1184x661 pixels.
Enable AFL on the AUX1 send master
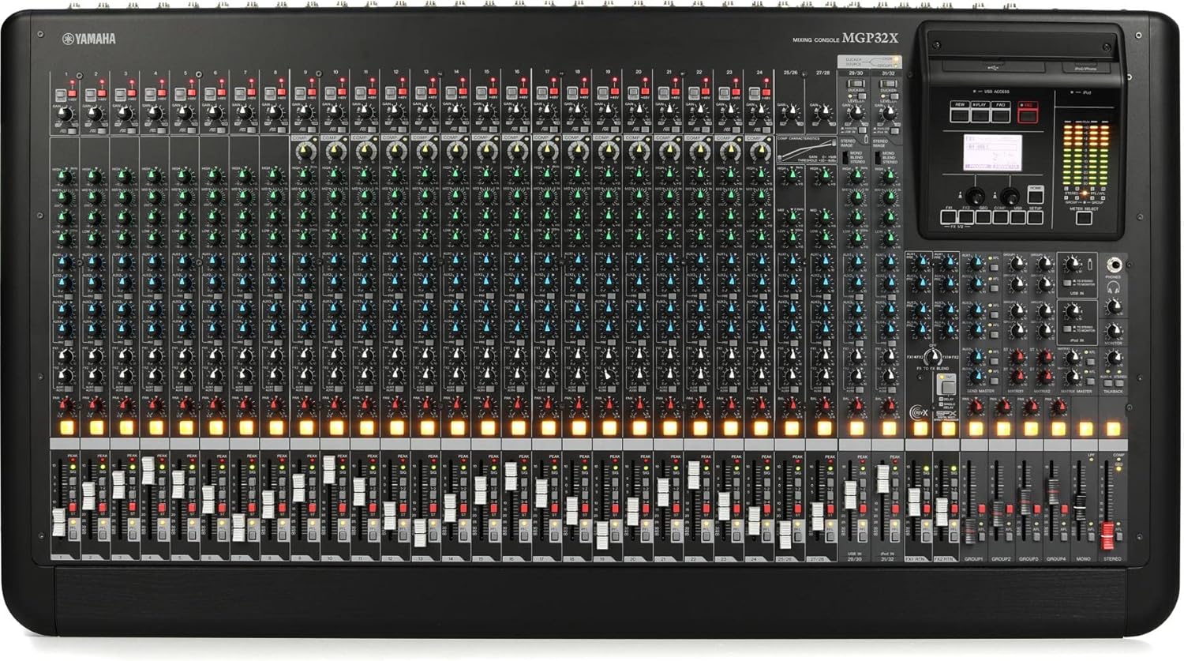[994, 266]
